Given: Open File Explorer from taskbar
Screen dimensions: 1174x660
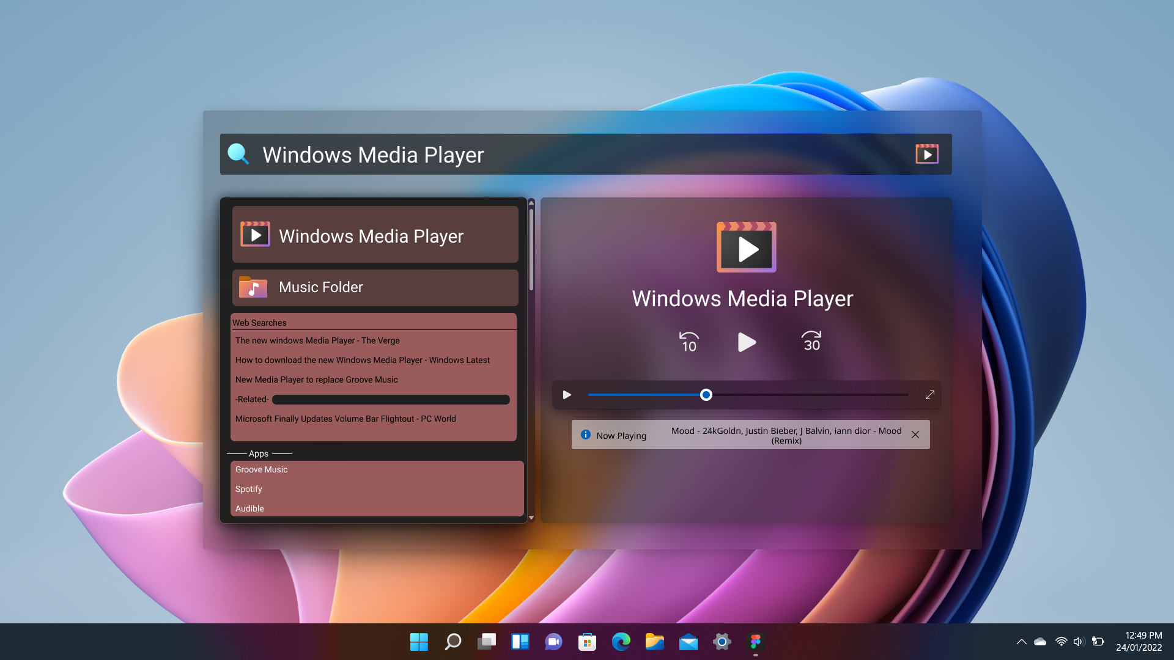Looking at the screenshot, I should [x=655, y=642].
